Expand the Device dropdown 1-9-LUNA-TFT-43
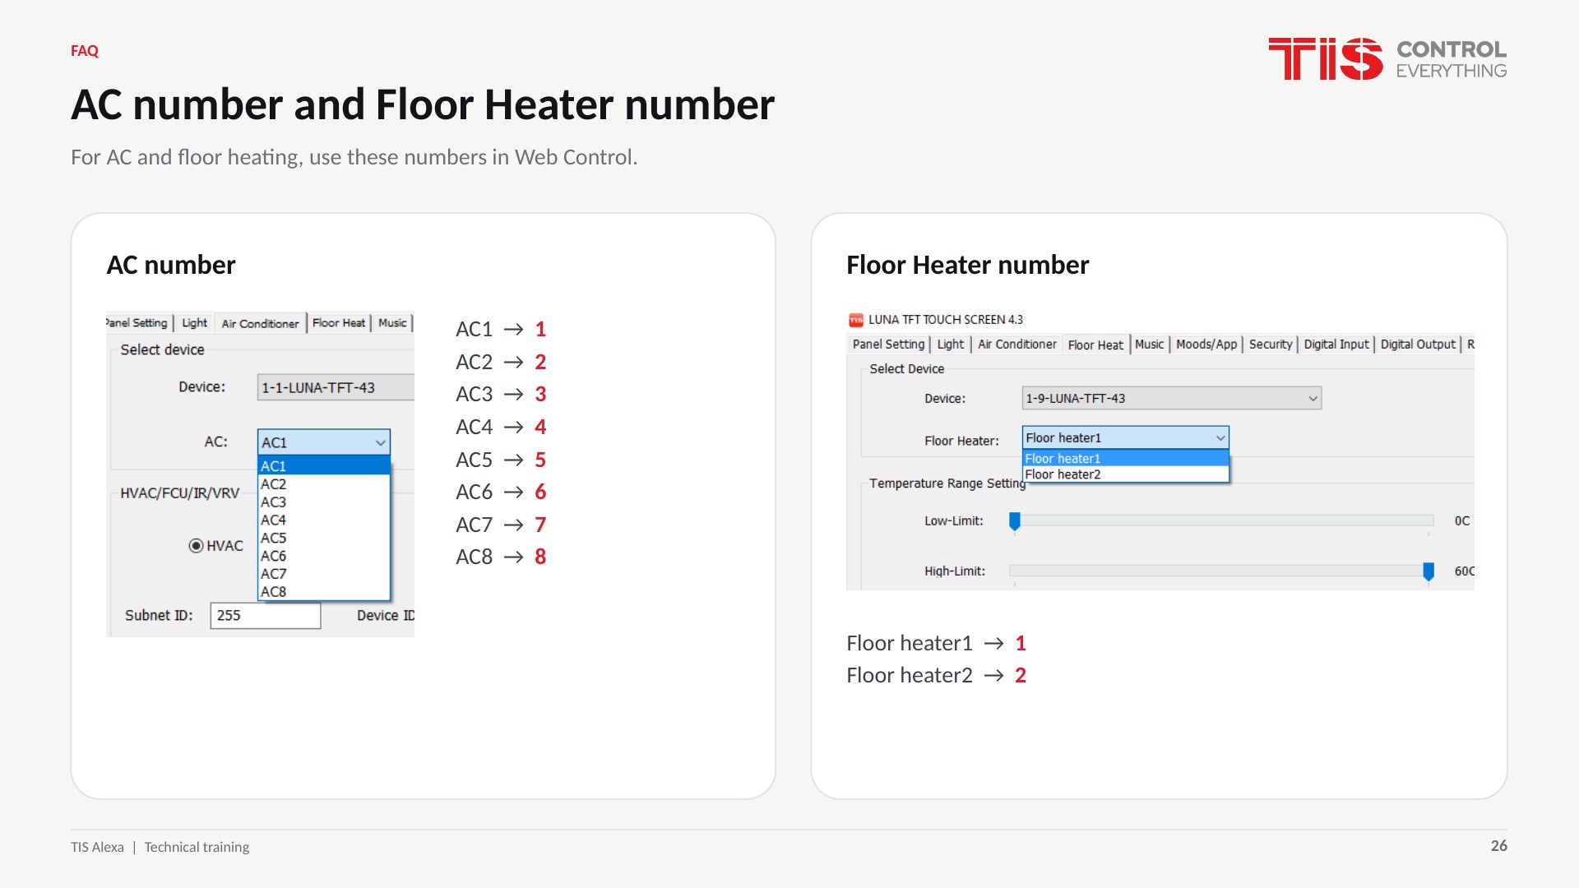This screenshot has height=888, width=1579. (x=1171, y=398)
